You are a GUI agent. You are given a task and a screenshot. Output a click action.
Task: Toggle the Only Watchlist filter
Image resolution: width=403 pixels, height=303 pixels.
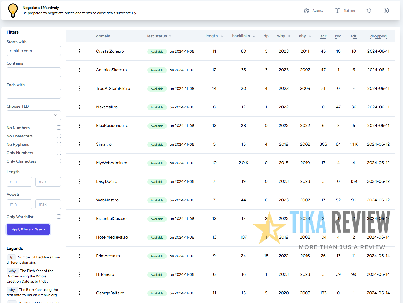pyautogui.click(x=59, y=217)
